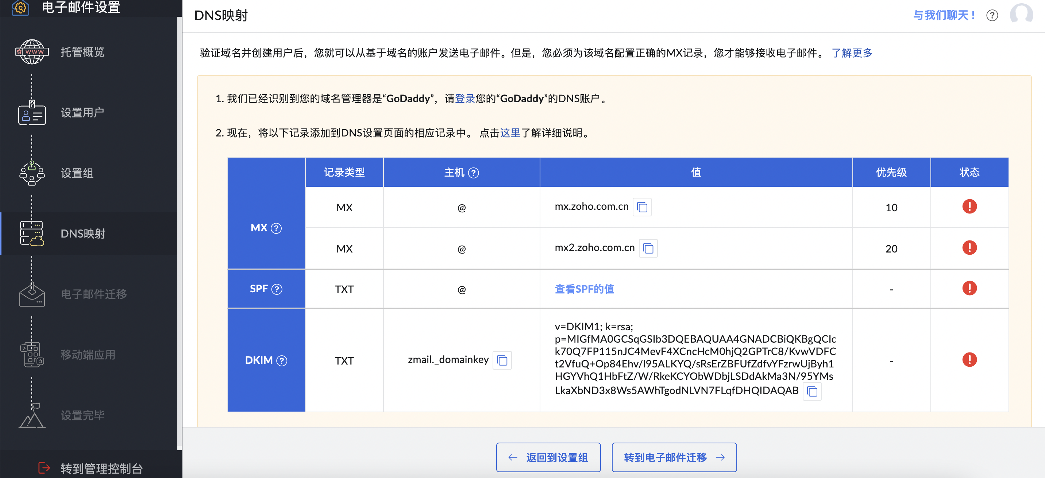Click the help icon beside SPF
This screenshot has height=478, width=1045.
[277, 289]
